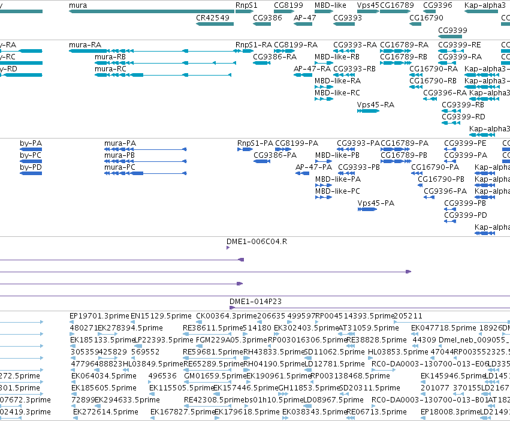Screen dimensions: 510x421
Task: Click EN15129.5prime EST label
Action: click(x=161, y=315)
